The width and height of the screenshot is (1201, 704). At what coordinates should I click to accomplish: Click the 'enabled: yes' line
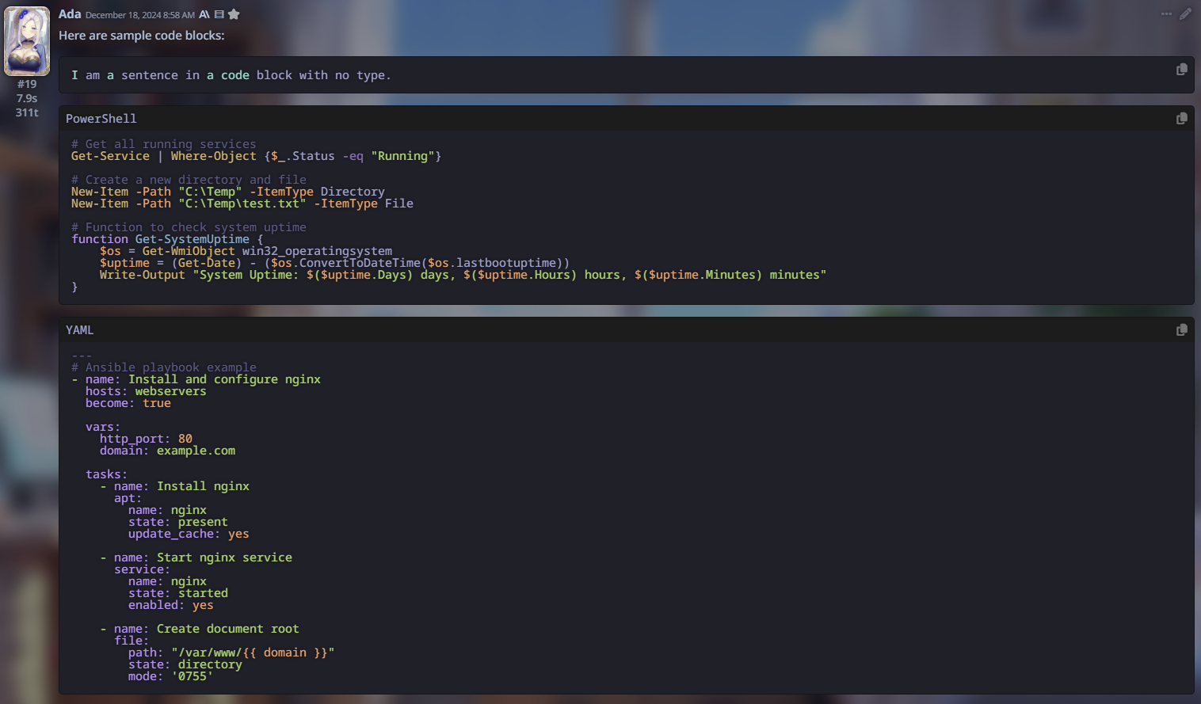tap(171, 605)
